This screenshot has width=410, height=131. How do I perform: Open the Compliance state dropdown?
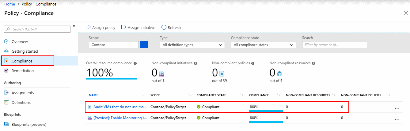263,45
